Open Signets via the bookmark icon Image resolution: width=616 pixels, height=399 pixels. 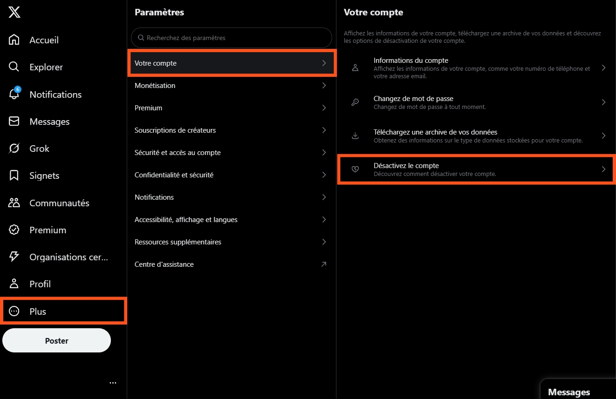pyautogui.click(x=14, y=176)
